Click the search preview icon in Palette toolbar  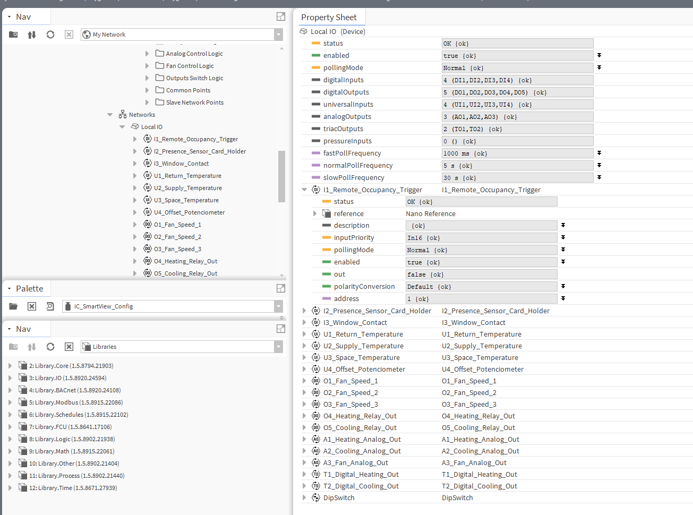pos(50,306)
